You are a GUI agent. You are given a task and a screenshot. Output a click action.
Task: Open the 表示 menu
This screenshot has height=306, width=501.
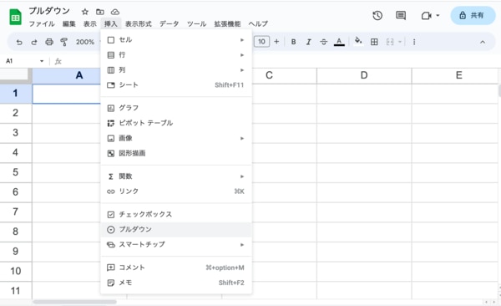[x=90, y=23]
